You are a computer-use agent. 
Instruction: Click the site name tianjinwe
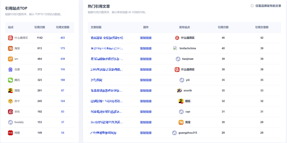[188, 59]
